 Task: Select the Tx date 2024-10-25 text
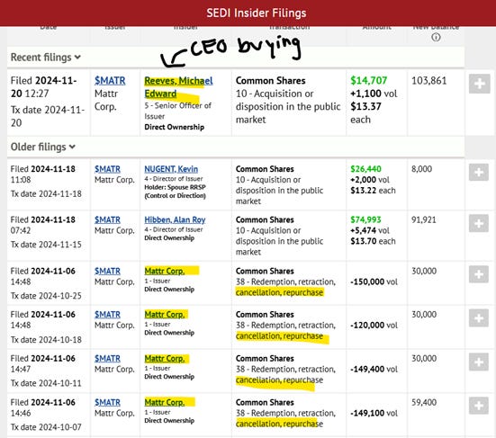(46, 296)
